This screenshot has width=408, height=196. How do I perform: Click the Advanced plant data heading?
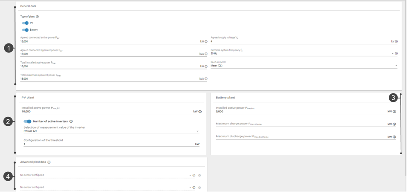(x=33, y=162)
